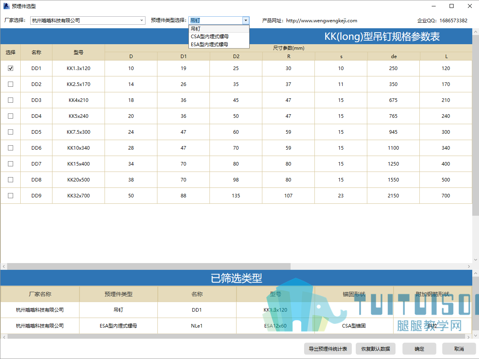
Task: Click the 锚固形状 column header
Action: 354,294
